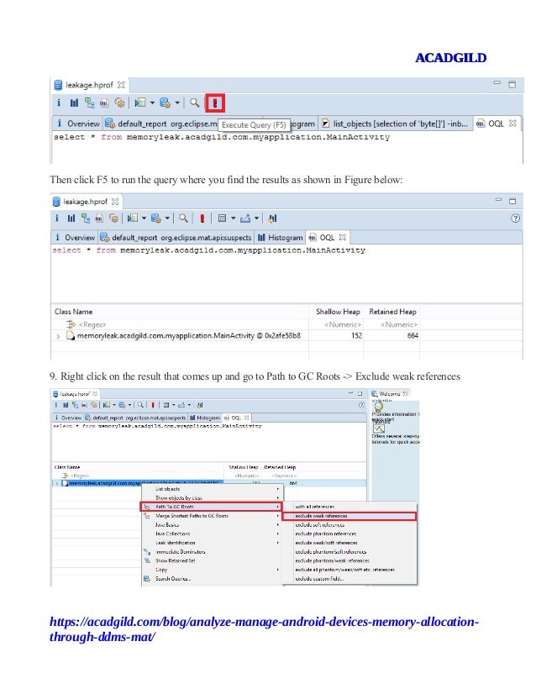Click the calculate retained size icon in middle screenshot
This screenshot has height=694, width=536.
click(x=222, y=218)
